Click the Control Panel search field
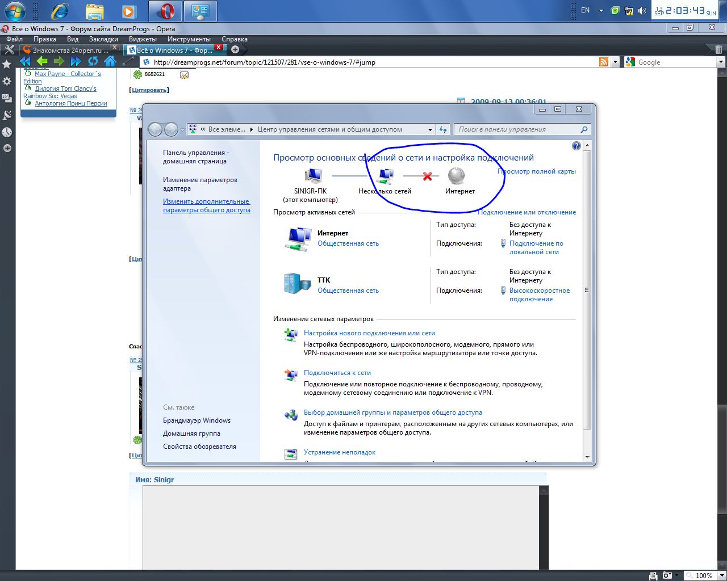 tap(522, 129)
